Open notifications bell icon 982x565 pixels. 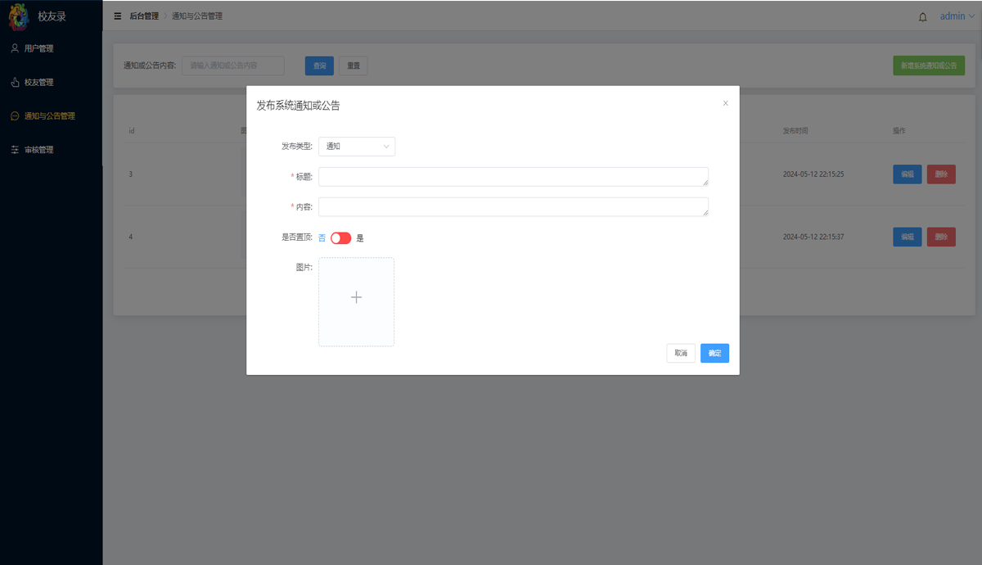click(923, 17)
